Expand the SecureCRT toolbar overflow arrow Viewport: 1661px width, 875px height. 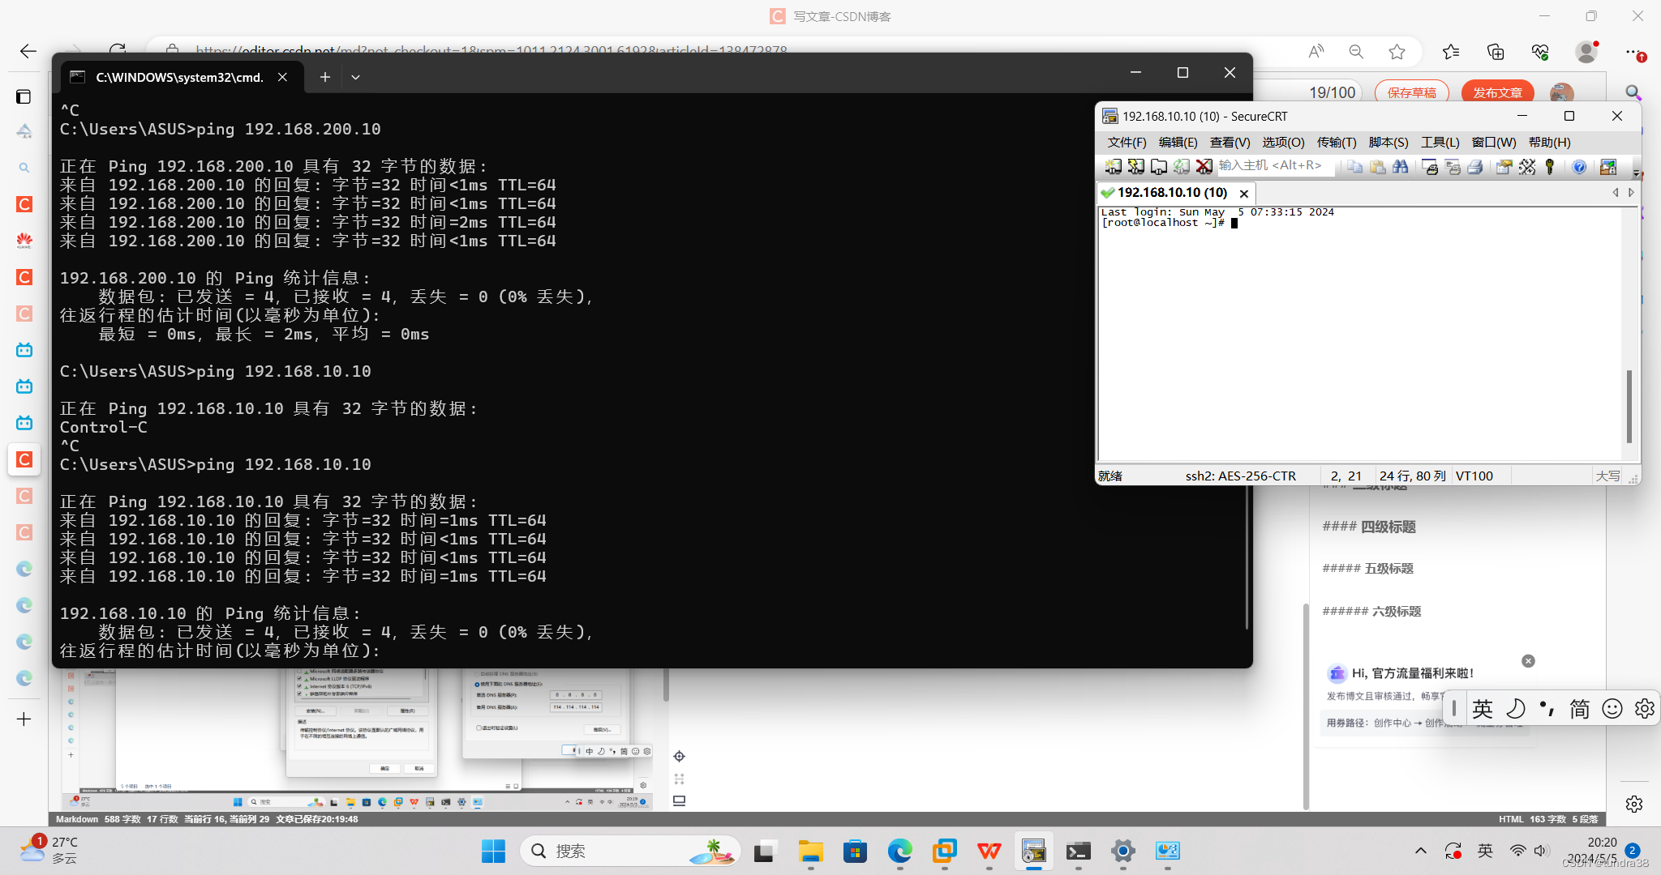[1637, 173]
